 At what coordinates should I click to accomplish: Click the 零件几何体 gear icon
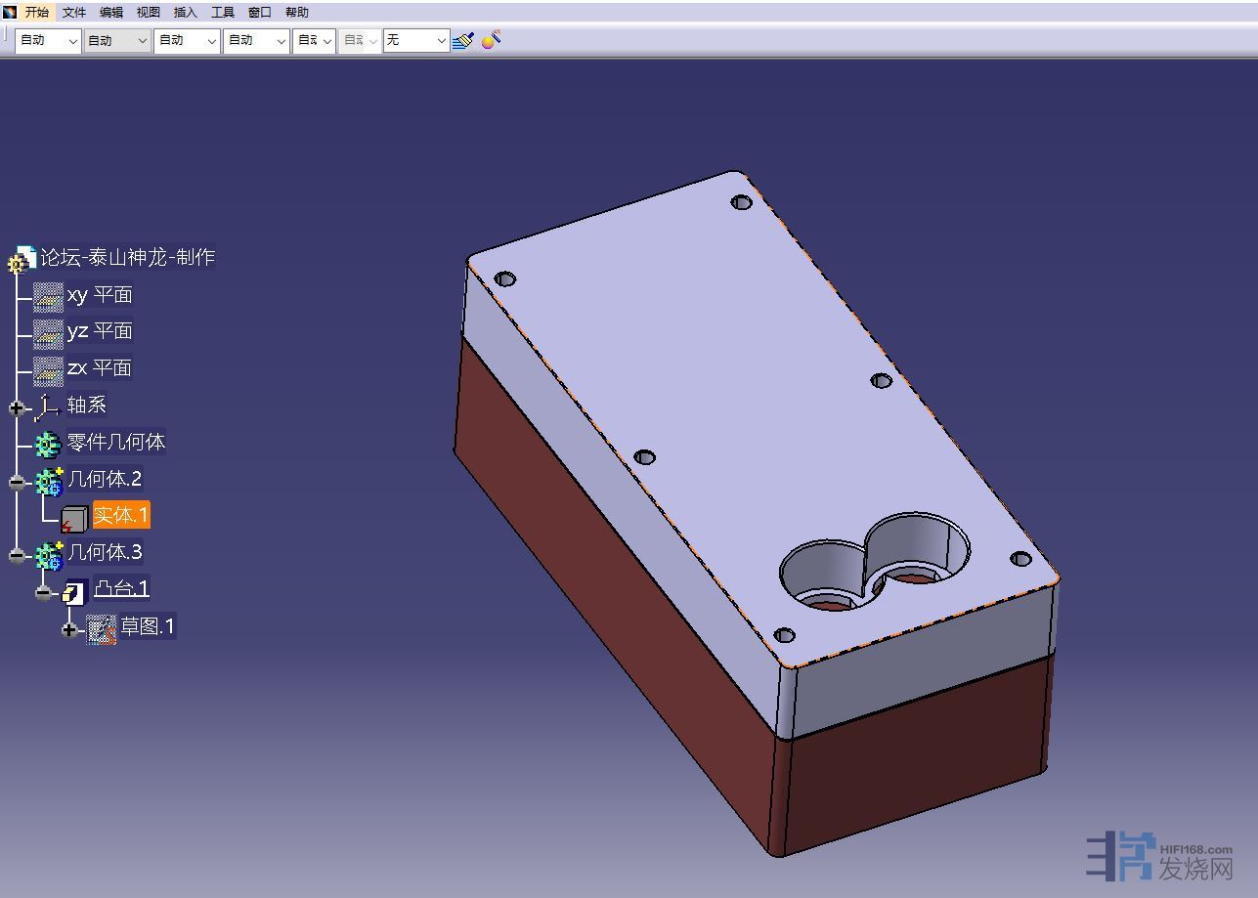(x=48, y=444)
